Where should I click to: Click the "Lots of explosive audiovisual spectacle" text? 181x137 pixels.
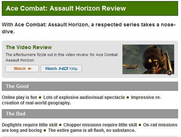tap(84, 97)
